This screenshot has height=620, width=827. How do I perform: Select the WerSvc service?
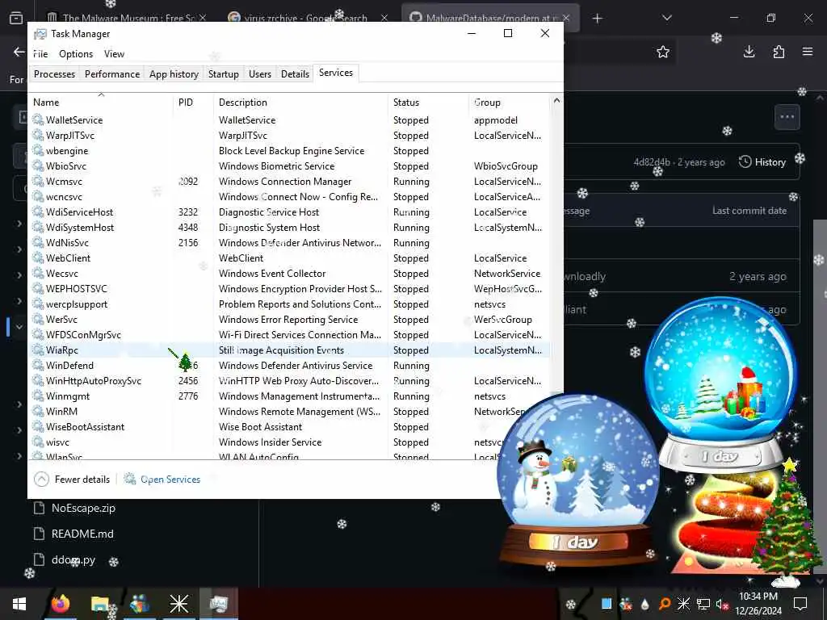289,320
